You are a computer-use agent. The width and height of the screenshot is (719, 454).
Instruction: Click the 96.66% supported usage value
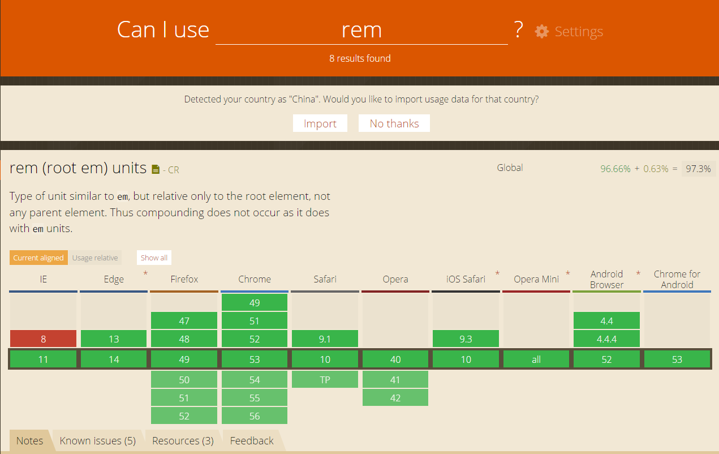coord(615,169)
